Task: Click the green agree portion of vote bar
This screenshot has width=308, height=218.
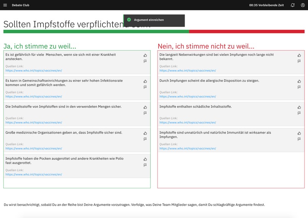Action: [x=96, y=32]
